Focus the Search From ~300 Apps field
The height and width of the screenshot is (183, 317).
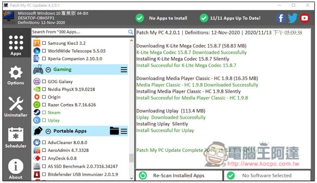point(80,32)
